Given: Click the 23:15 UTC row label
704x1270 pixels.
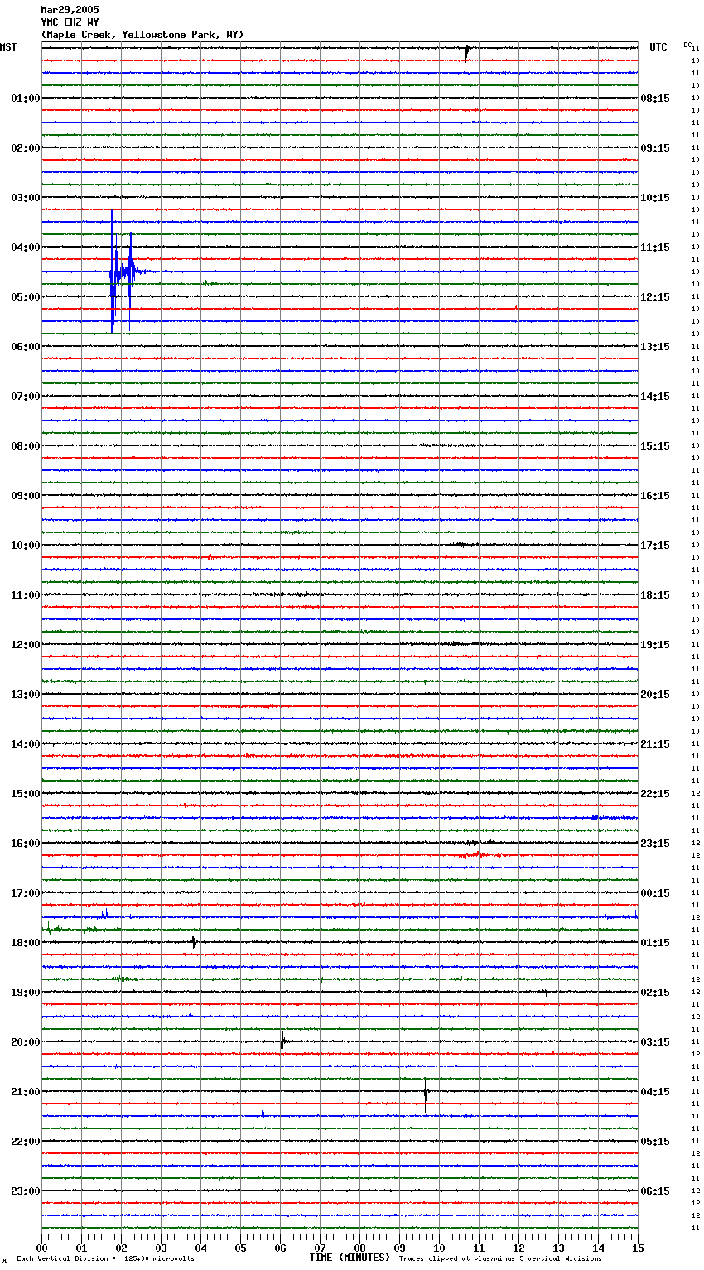Looking at the screenshot, I should tap(655, 844).
